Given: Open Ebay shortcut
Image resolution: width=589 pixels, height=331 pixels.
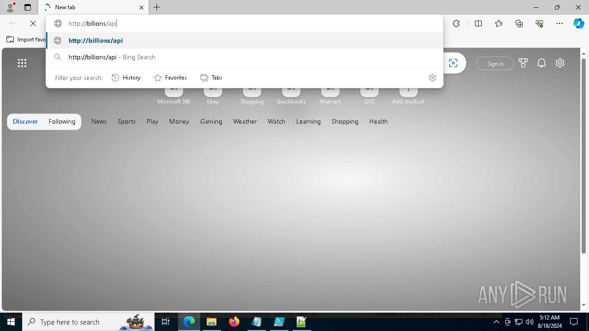Looking at the screenshot, I should pos(213,96).
